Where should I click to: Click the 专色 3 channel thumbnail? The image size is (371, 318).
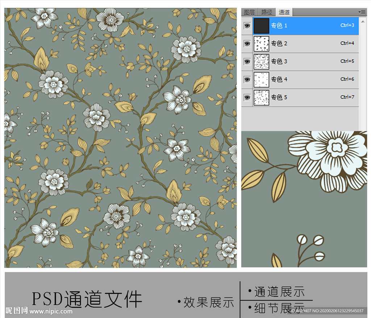click(261, 62)
